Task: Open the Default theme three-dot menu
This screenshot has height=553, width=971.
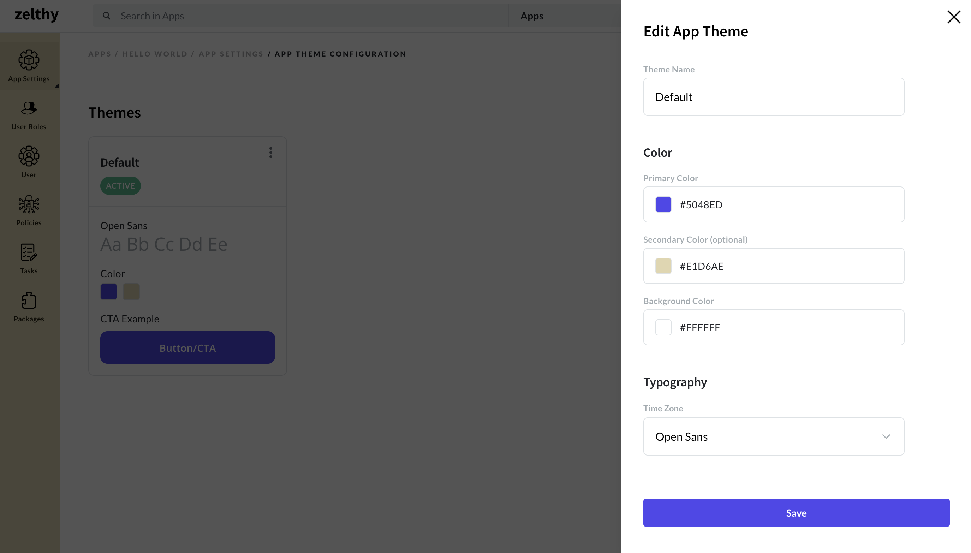Action: tap(271, 153)
